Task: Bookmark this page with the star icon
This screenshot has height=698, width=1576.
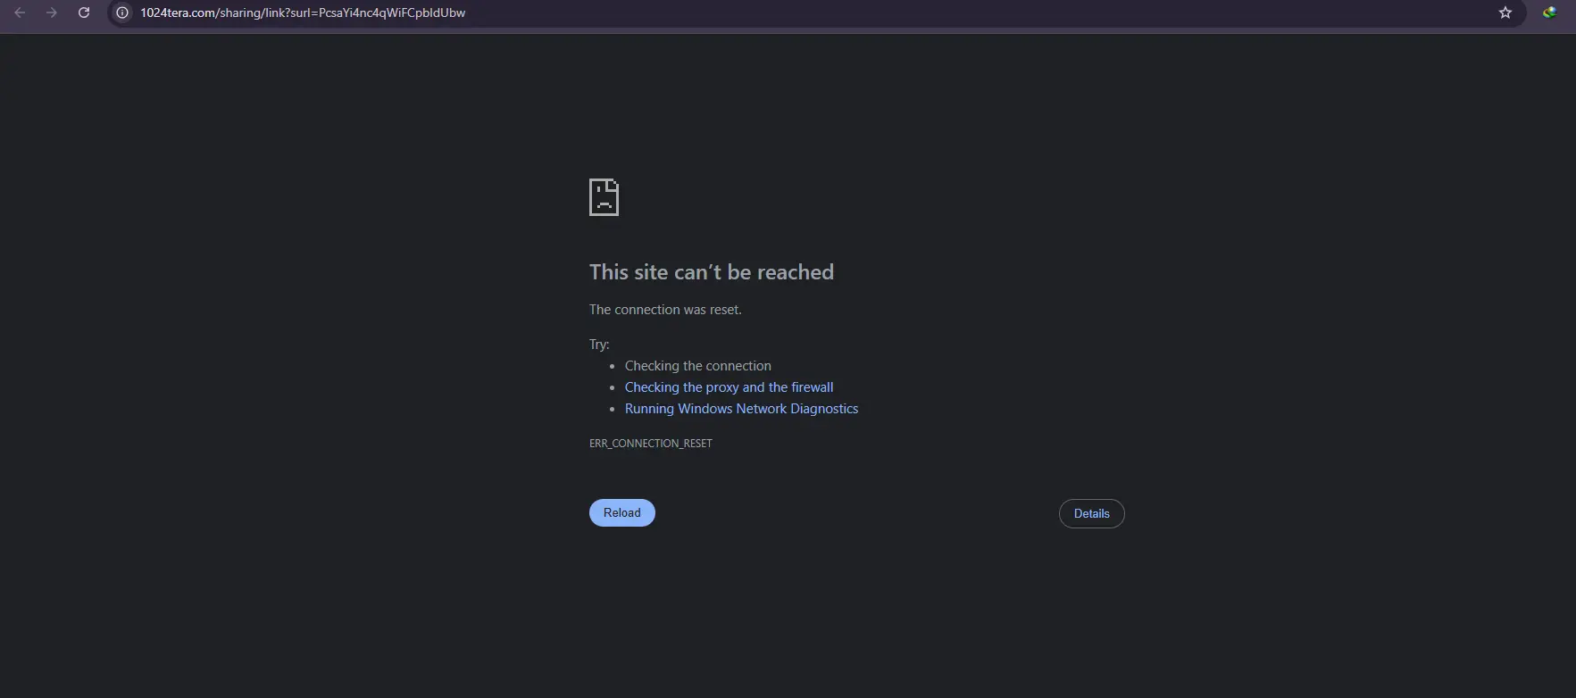Action: click(x=1505, y=12)
